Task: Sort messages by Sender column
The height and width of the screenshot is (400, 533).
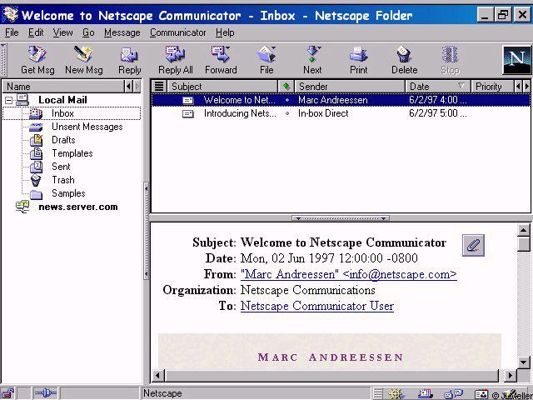Action: click(350, 87)
